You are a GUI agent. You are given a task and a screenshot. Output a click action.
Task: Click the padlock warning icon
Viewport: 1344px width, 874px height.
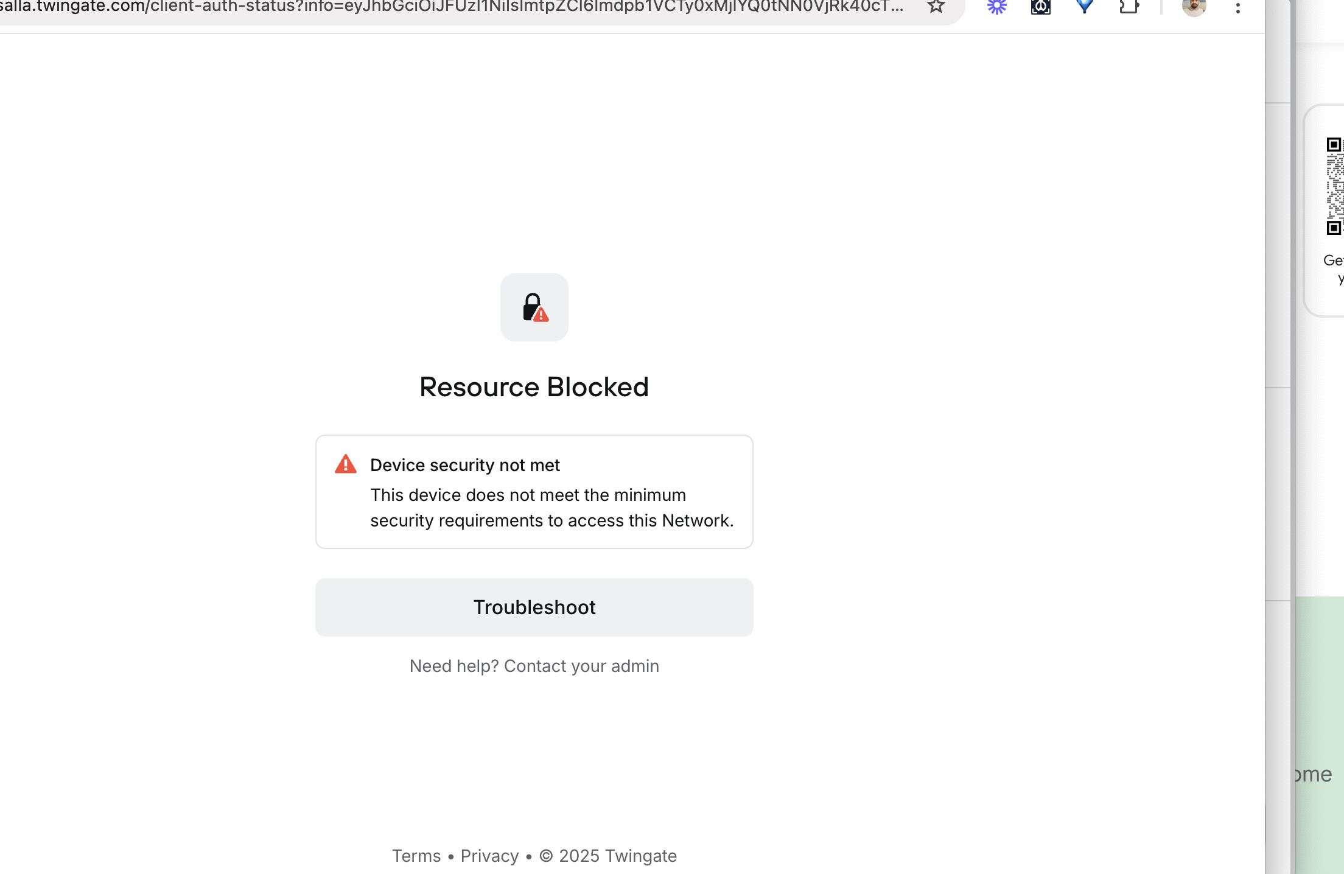(x=534, y=307)
